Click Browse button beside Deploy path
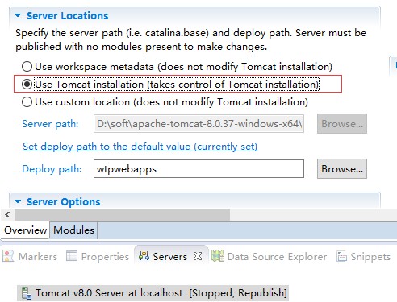Image resolution: width=397 pixels, height=302 pixels. tap(342, 169)
